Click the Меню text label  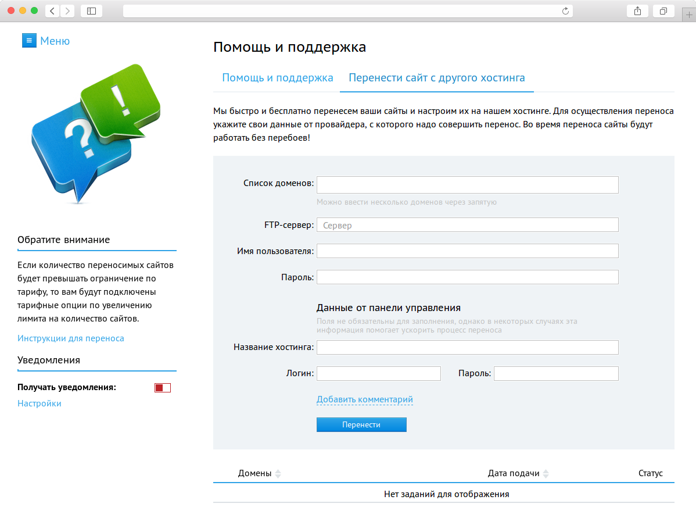pyautogui.click(x=55, y=41)
